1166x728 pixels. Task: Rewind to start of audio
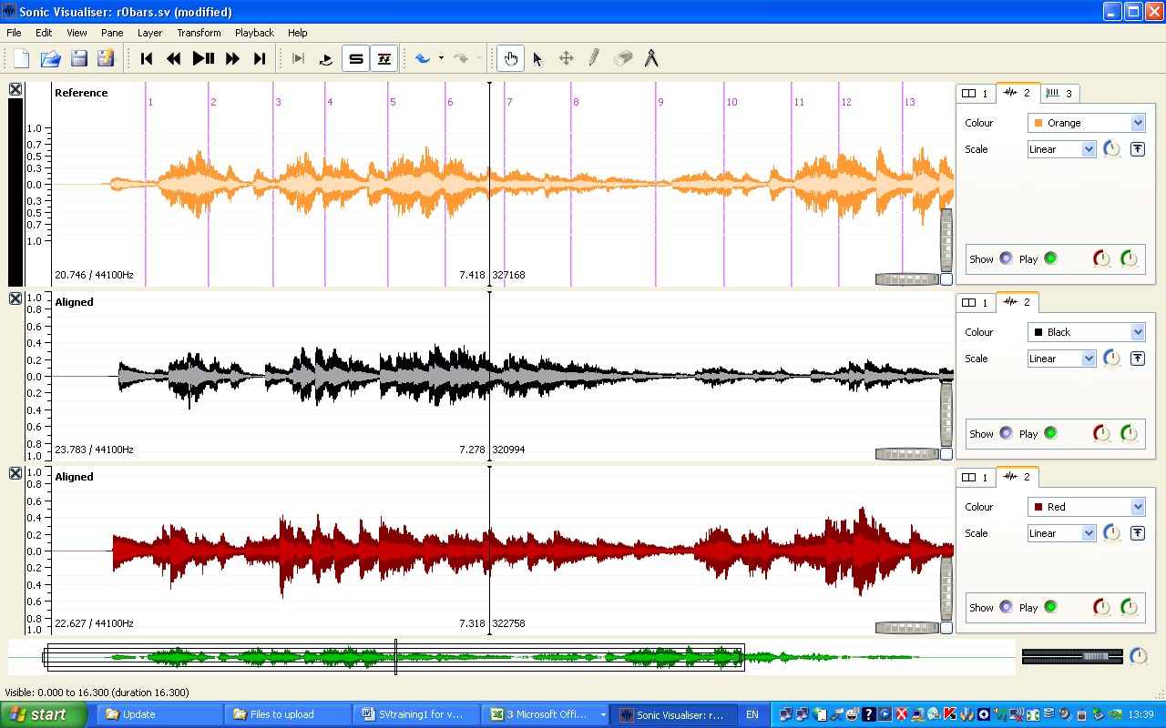147,58
